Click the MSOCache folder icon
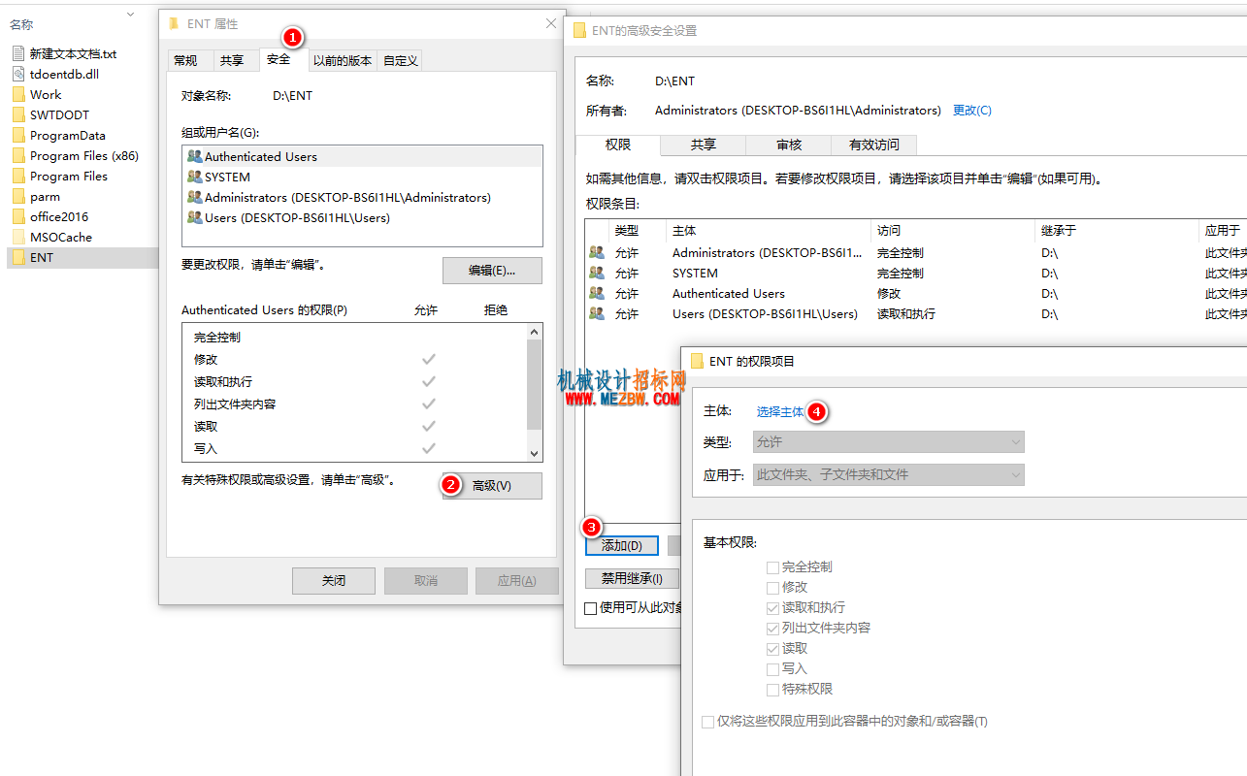This screenshot has height=776, width=1247. [18, 237]
